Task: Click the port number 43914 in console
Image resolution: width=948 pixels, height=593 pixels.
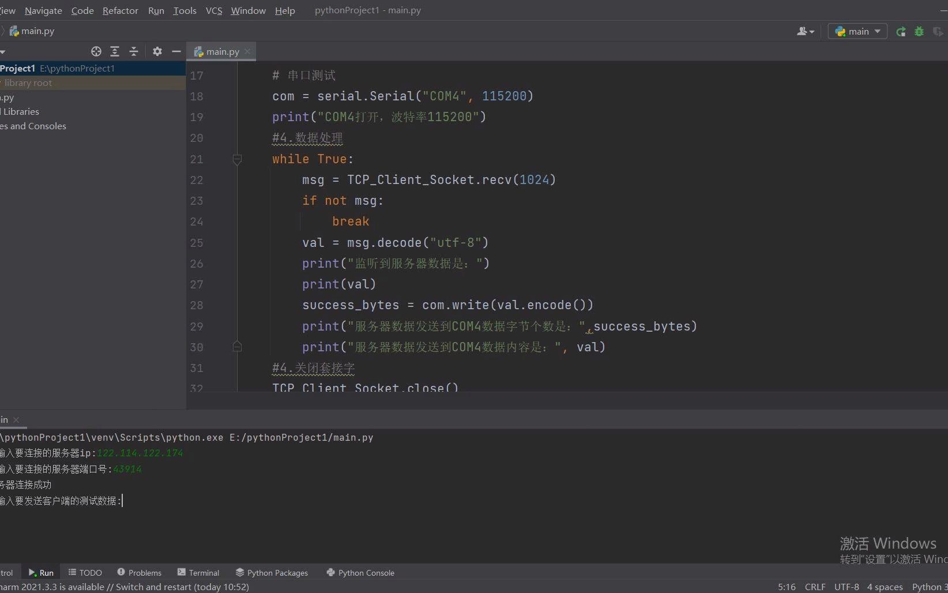Action: [127, 469]
